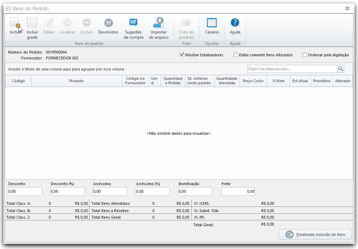Viewport: 358px width, 249px height.
Task: Click Total Itens a Receber label
Action: point(110,211)
